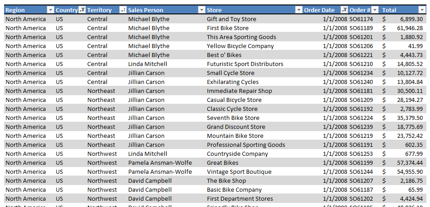Click the total amount 41.99 cell
Image resolution: width=430 pixels, height=207 pixels.
(x=403, y=46)
